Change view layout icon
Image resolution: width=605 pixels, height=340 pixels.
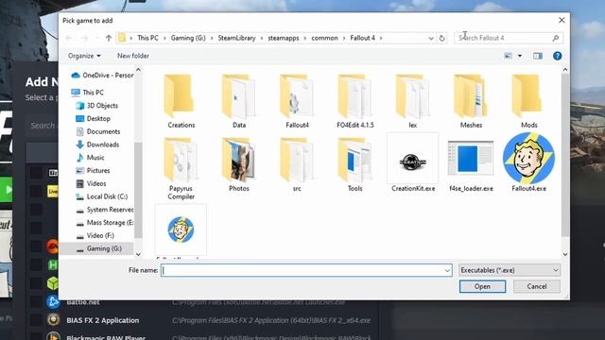click(x=509, y=56)
